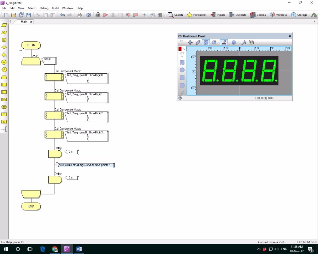Click the yellow Open folder toolbar icon
Viewport: 318px width, 254px height.
pos(13,15)
